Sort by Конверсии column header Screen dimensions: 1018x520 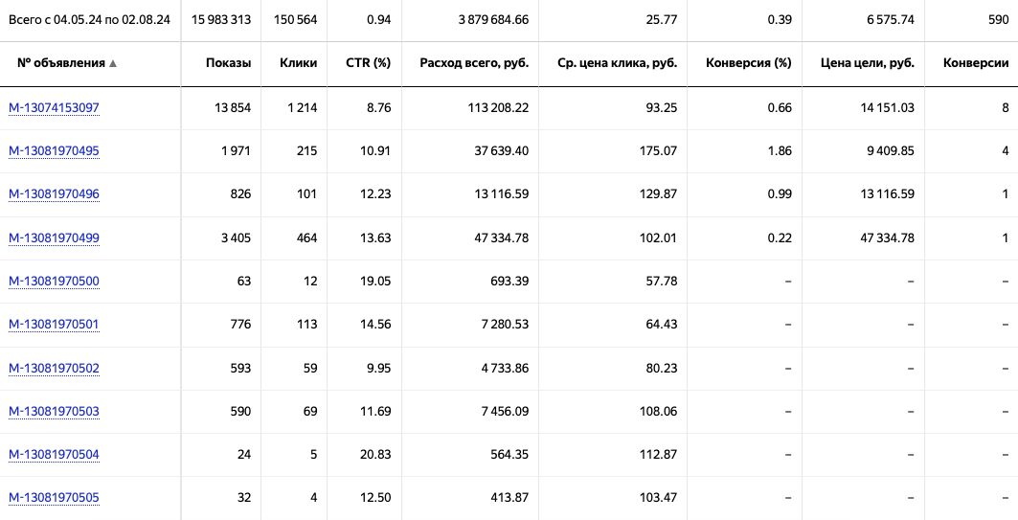coord(976,63)
